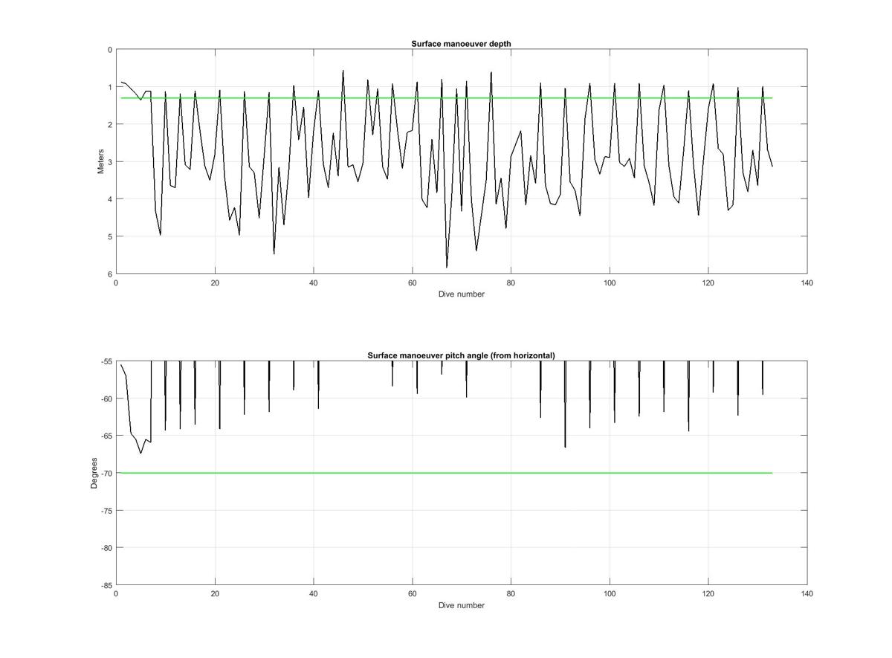Click the 'Degrees' y-axis label
The image size is (892, 658).
(x=94, y=473)
